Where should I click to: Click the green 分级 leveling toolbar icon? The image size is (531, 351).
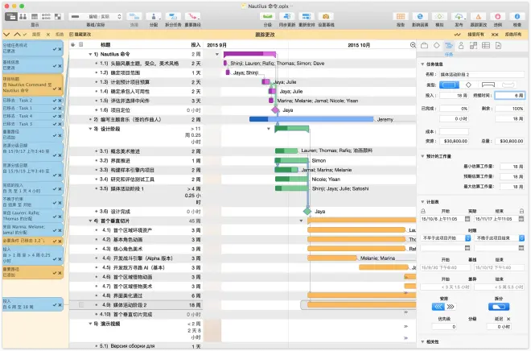click(268, 16)
